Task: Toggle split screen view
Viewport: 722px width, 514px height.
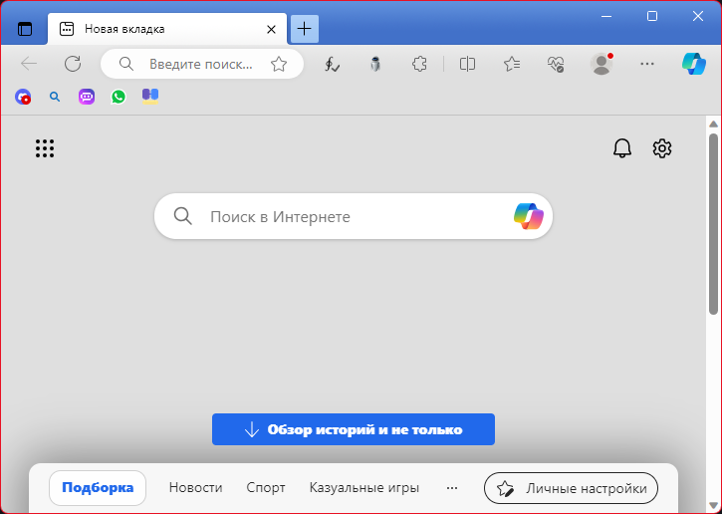Action: [x=467, y=64]
